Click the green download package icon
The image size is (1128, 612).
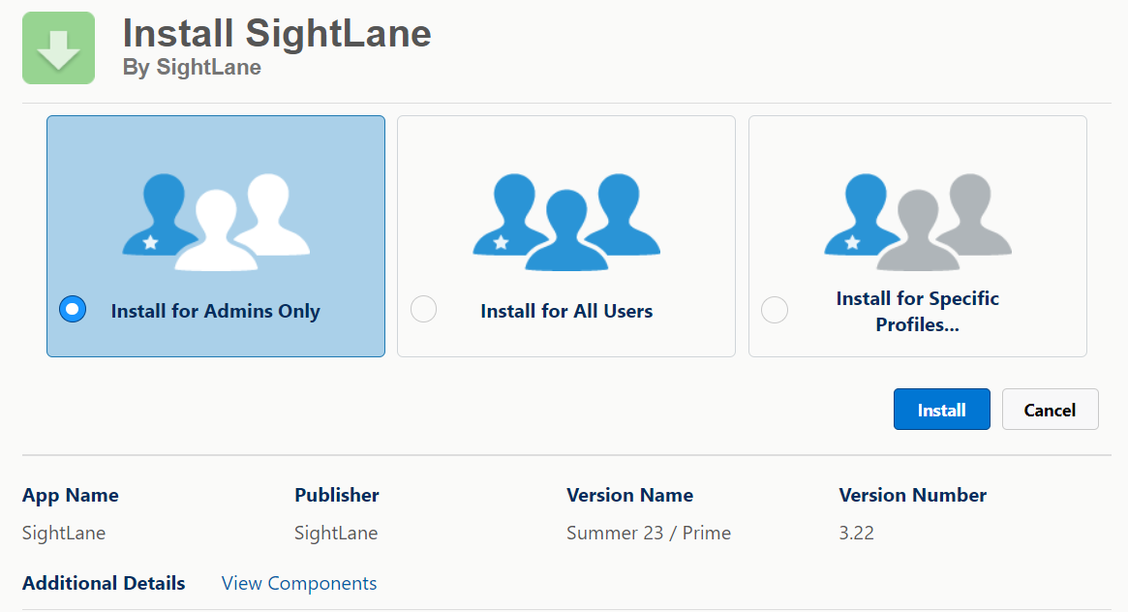click(58, 48)
